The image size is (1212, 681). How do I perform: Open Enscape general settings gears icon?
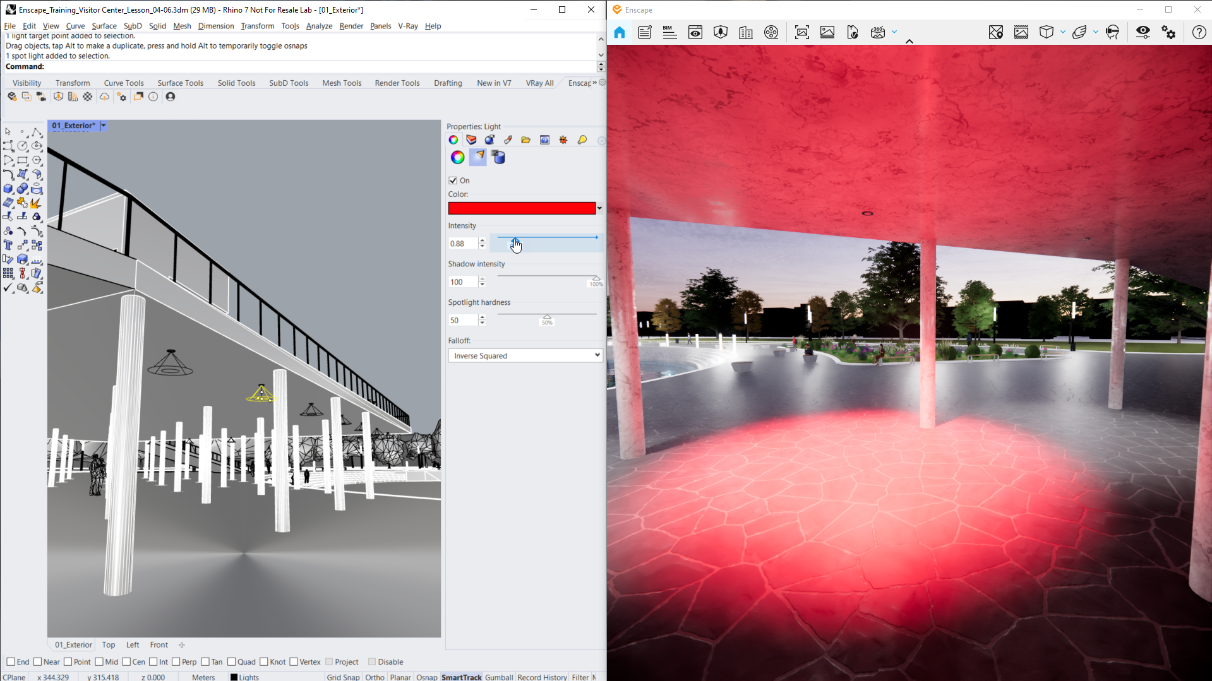(x=1168, y=33)
